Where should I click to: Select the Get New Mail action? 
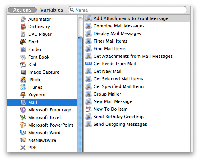coord(137,71)
